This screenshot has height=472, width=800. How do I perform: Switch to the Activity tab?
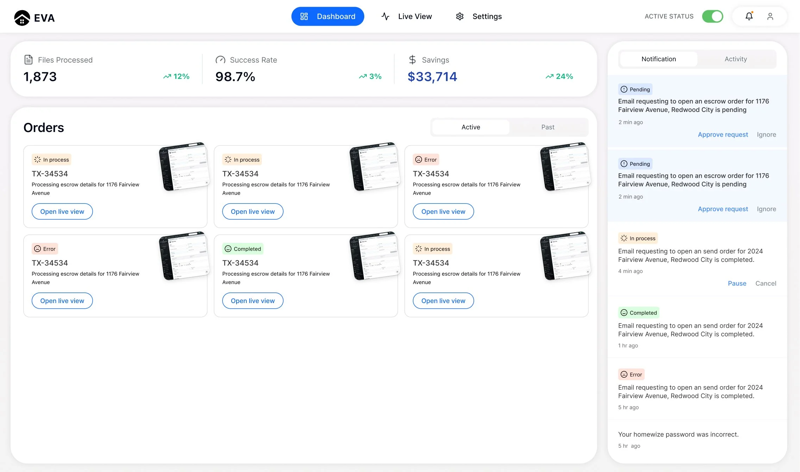pos(736,59)
